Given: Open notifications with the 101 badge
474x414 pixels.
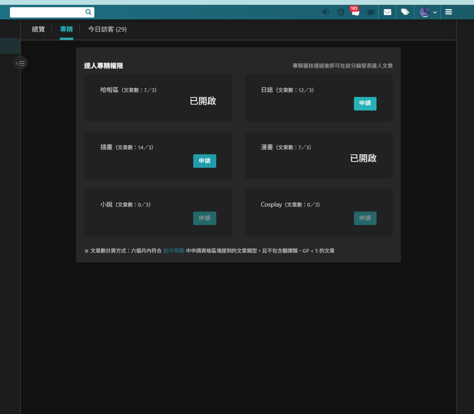Looking at the screenshot, I should coord(355,11).
